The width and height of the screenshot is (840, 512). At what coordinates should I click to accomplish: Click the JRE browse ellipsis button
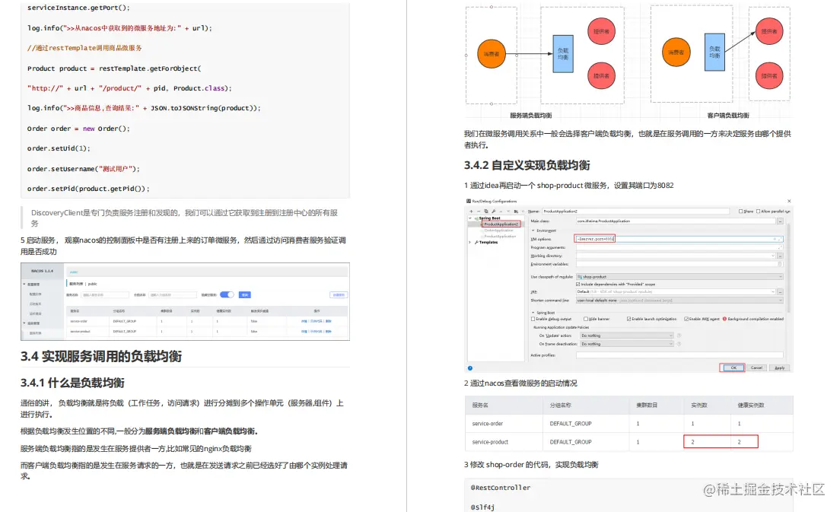(780, 292)
